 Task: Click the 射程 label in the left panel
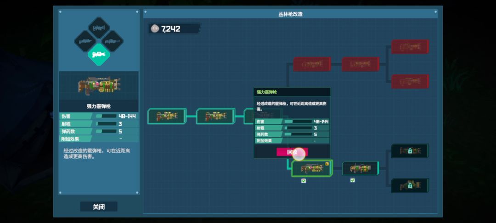[x=66, y=124]
